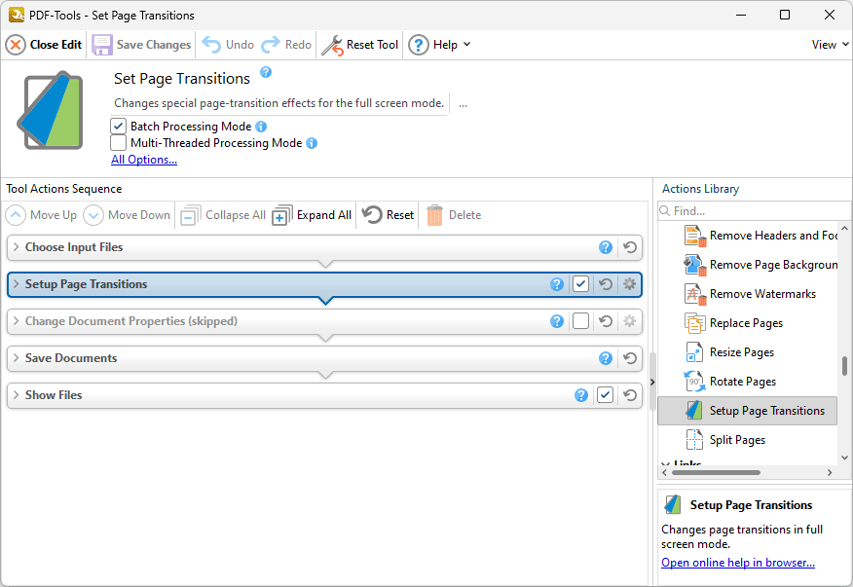Reset the Save Documents step

630,358
